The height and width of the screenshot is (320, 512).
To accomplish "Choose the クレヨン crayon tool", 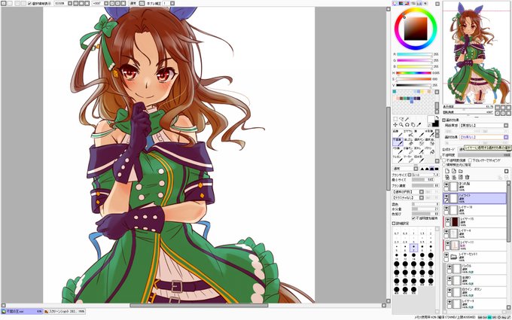I will [398, 159].
